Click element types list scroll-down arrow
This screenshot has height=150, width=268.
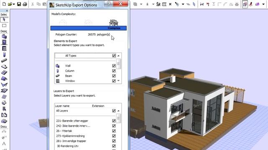click(x=119, y=81)
